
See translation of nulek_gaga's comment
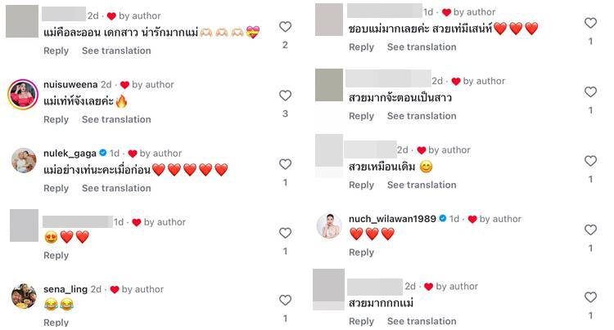116,188
